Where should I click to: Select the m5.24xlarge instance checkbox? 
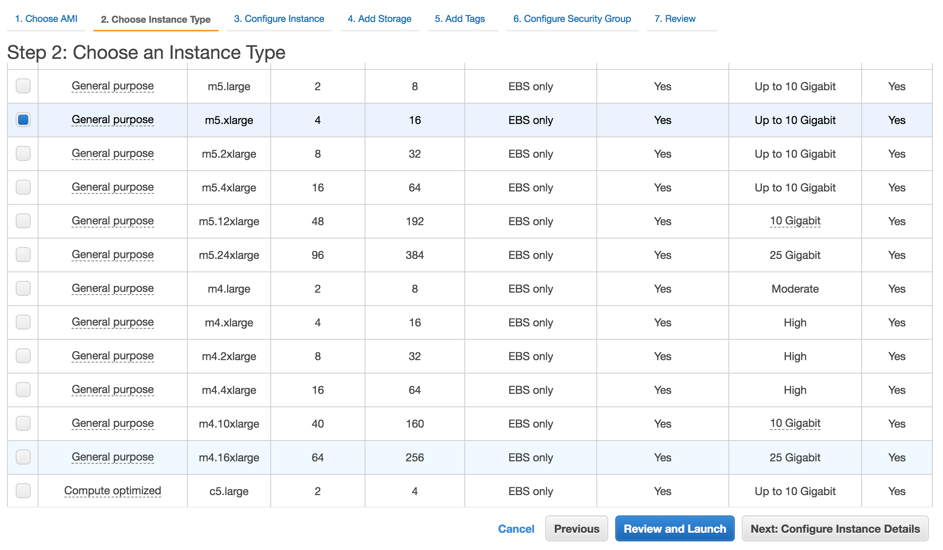[23, 255]
